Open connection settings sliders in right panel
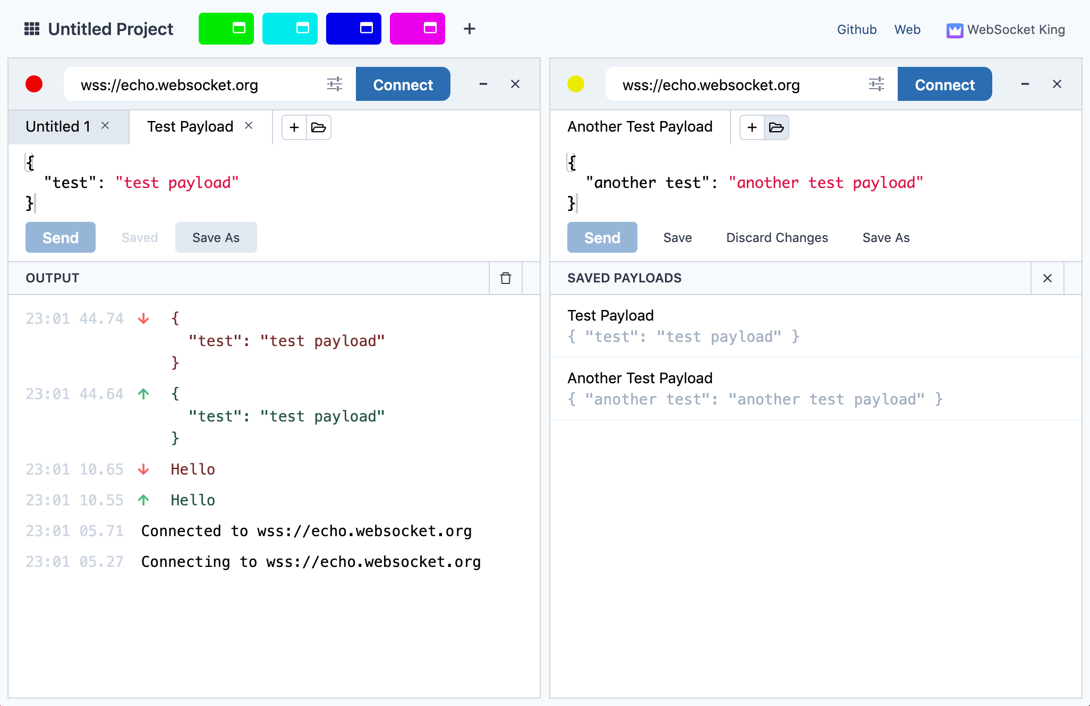The width and height of the screenshot is (1090, 706). click(876, 84)
